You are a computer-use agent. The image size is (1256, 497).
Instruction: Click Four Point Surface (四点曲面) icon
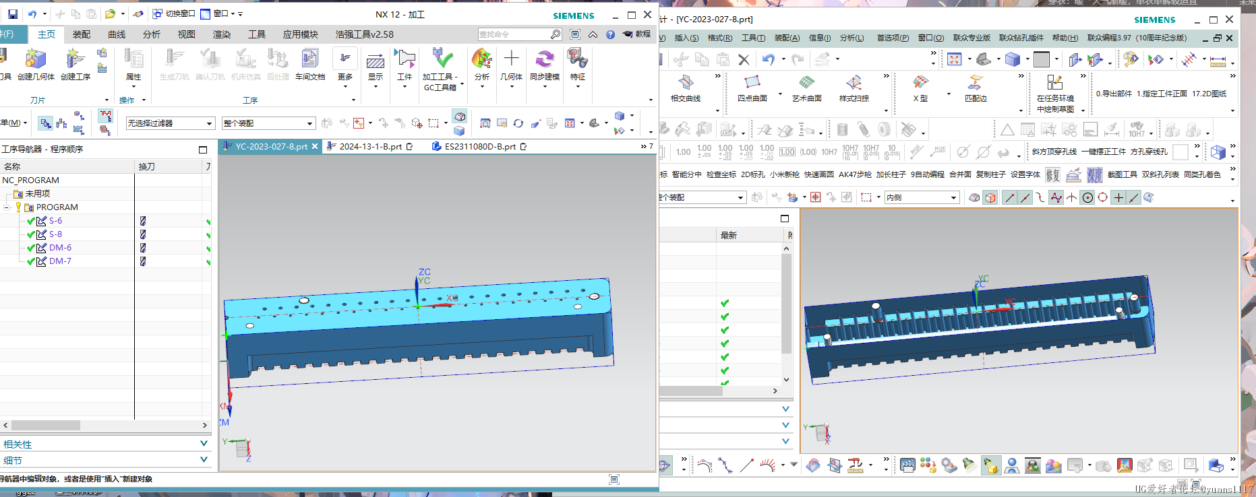pyautogui.click(x=752, y=82)
